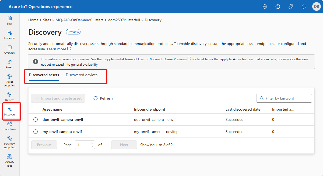
Task: Go to Overview in the sidebar
Action: tap(10, 50)
